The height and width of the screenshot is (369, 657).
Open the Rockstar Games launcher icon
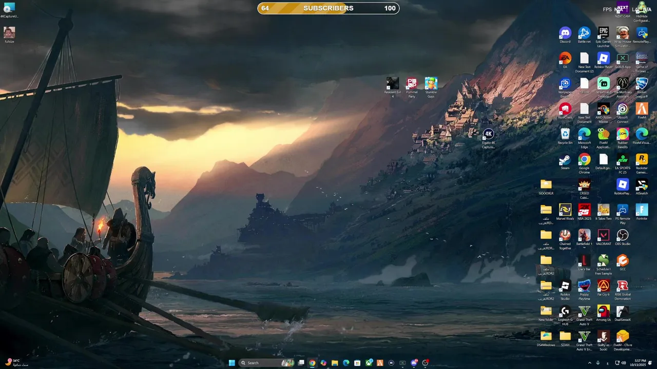[642, 163]
